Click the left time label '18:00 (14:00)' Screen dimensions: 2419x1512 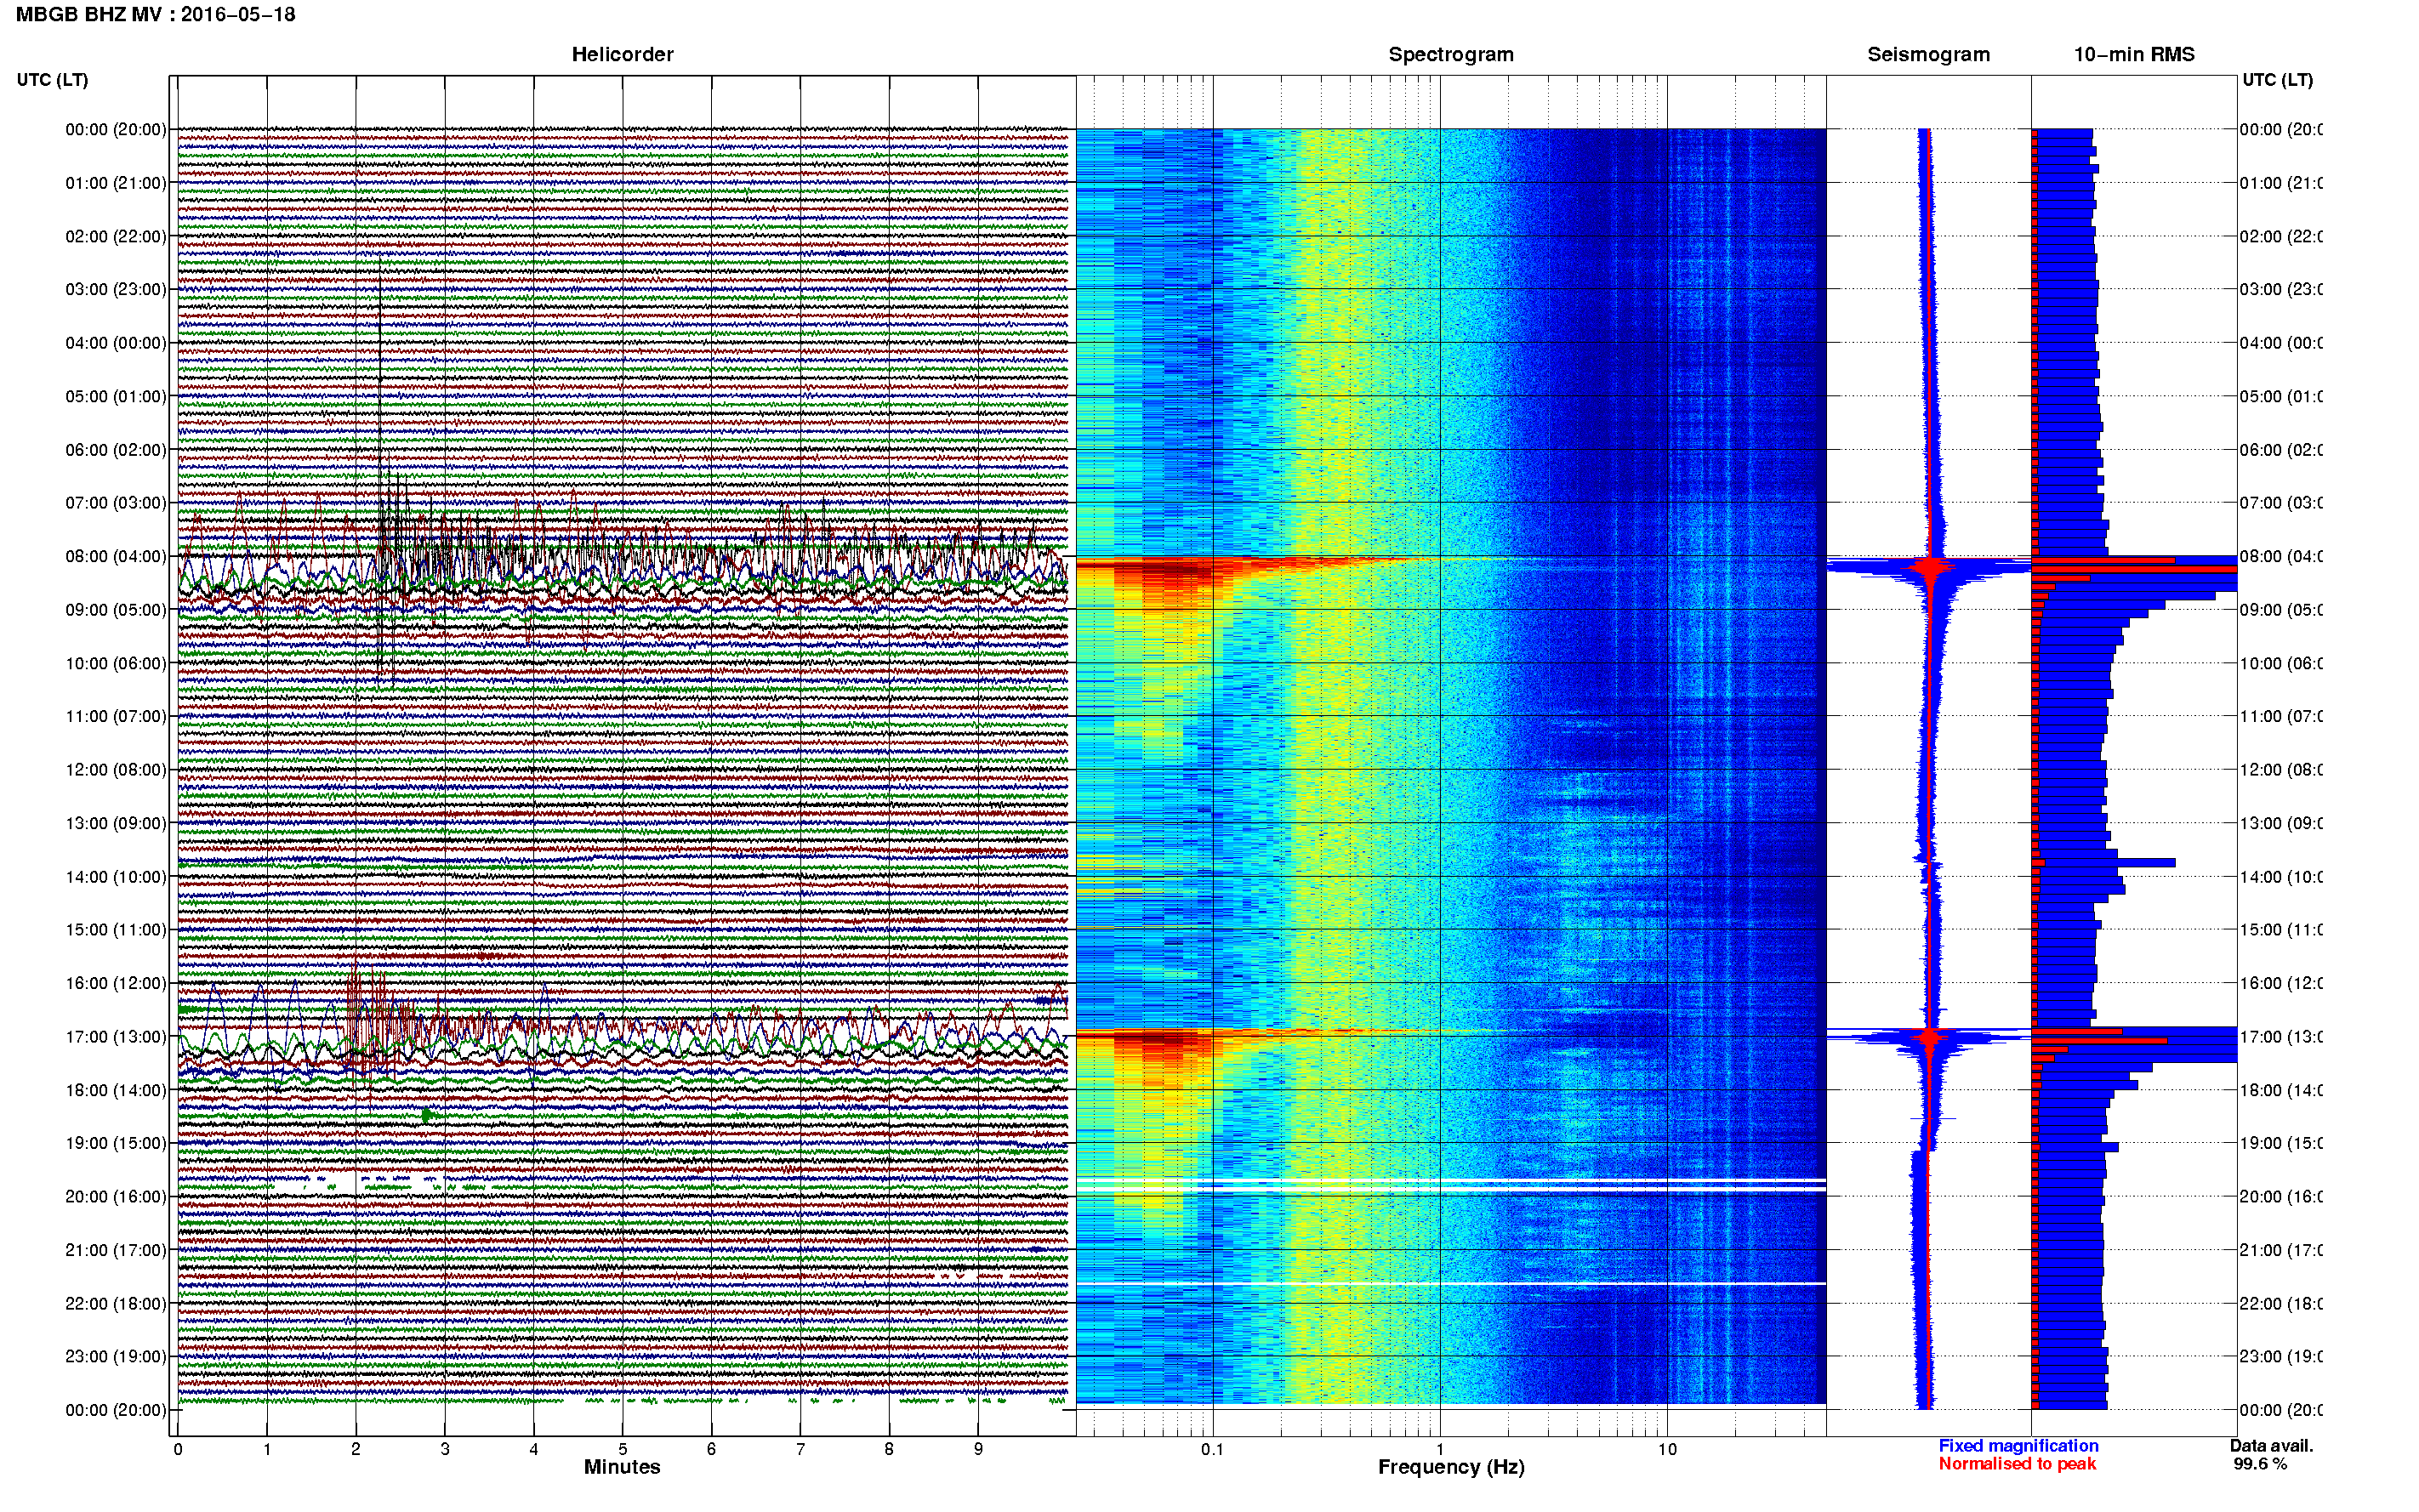click(x=116, y=1090)
